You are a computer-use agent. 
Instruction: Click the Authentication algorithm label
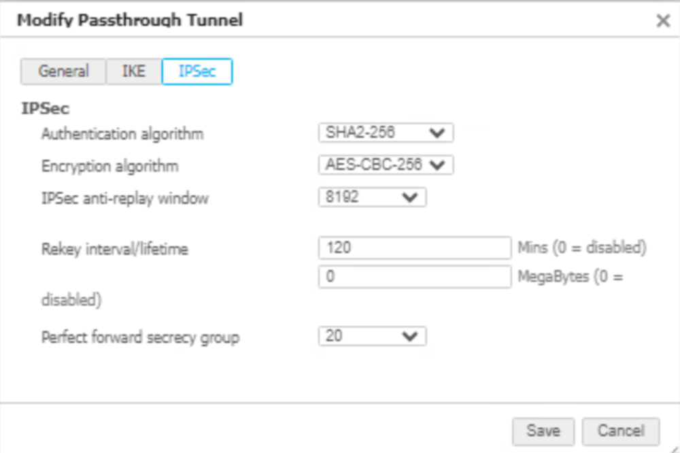point(122,133)
